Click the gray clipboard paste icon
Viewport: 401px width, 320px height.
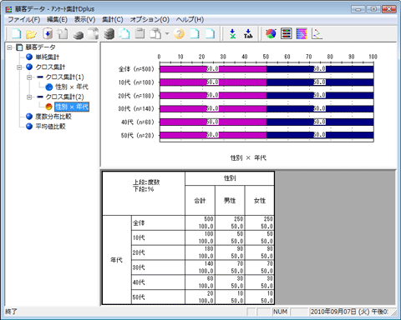140,34
